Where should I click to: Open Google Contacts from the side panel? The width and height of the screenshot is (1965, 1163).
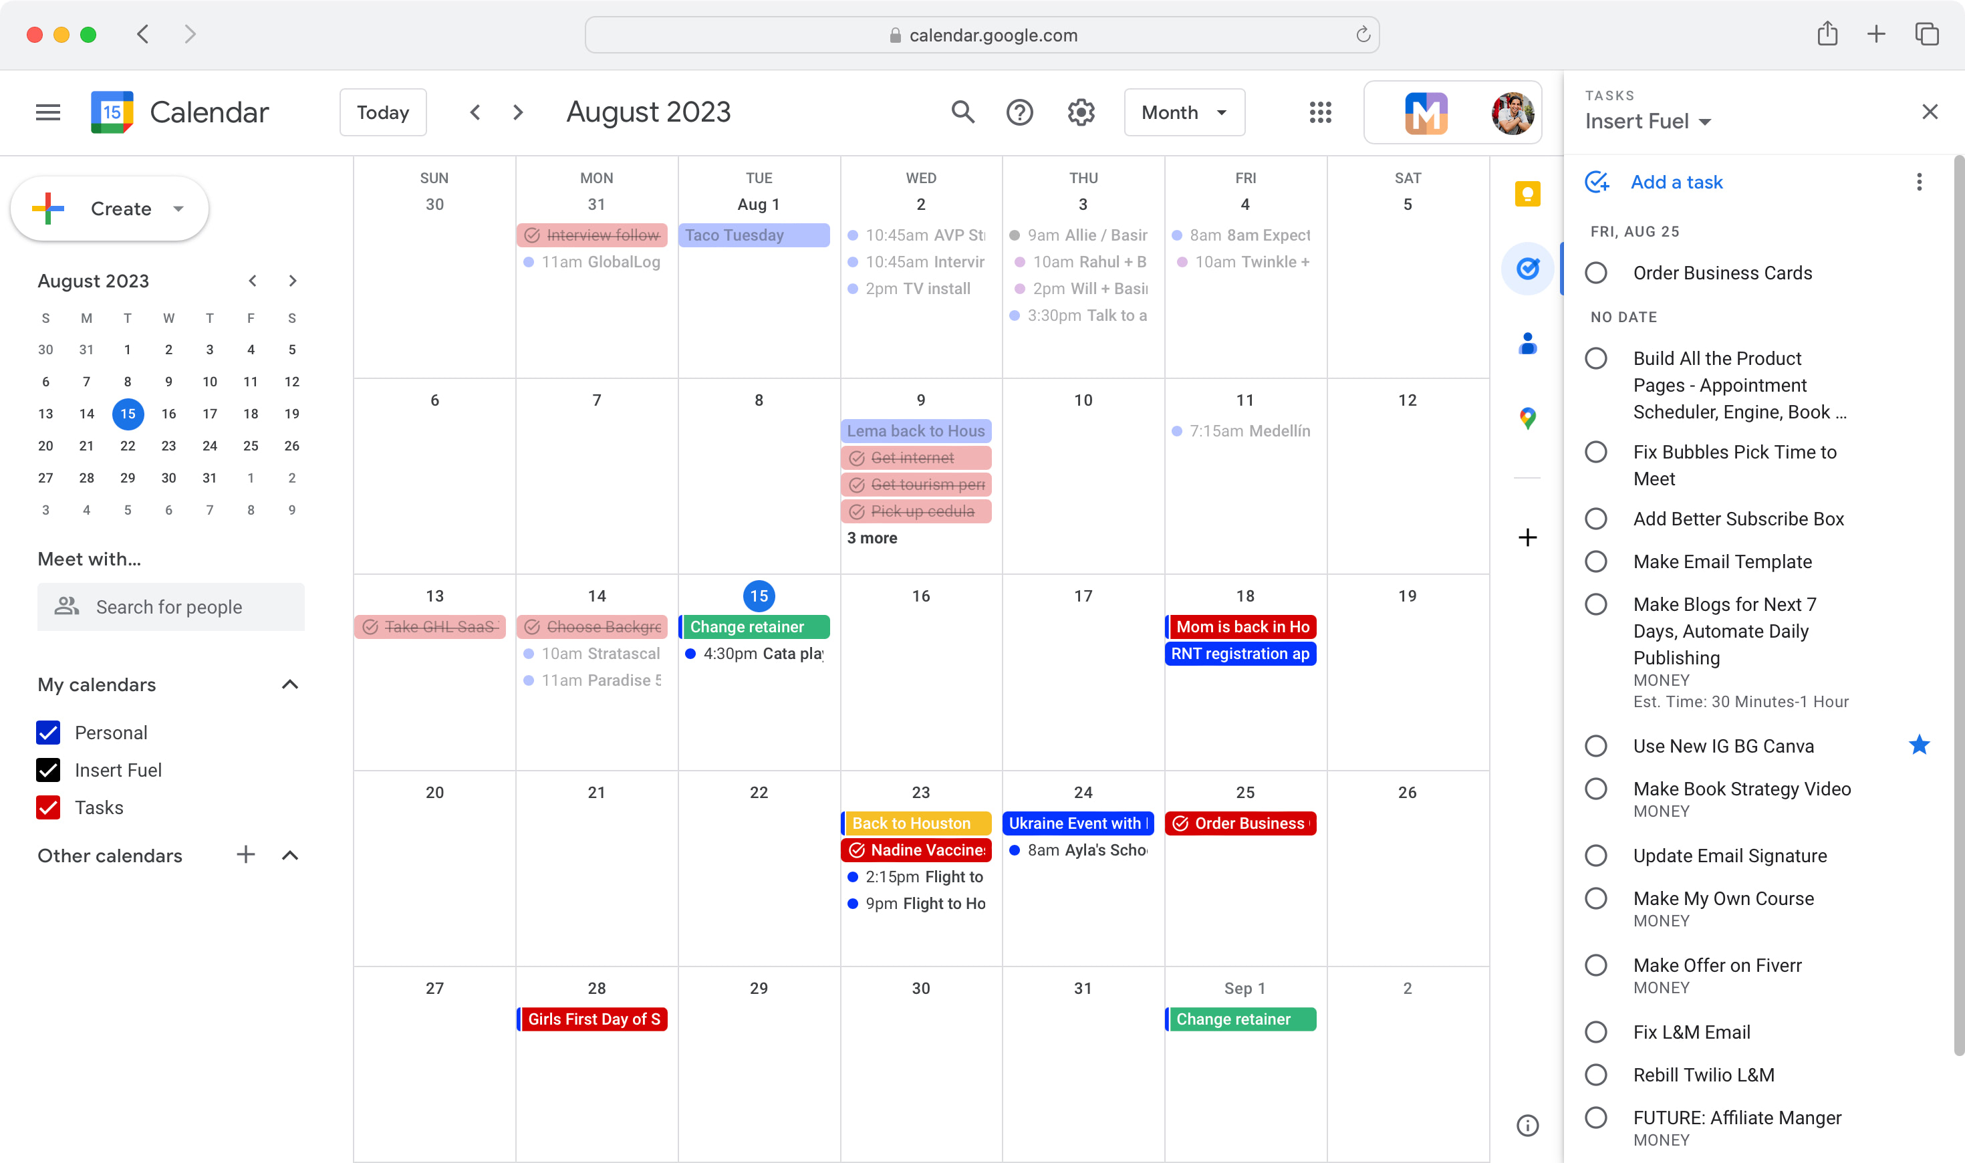pos(1527,342)
